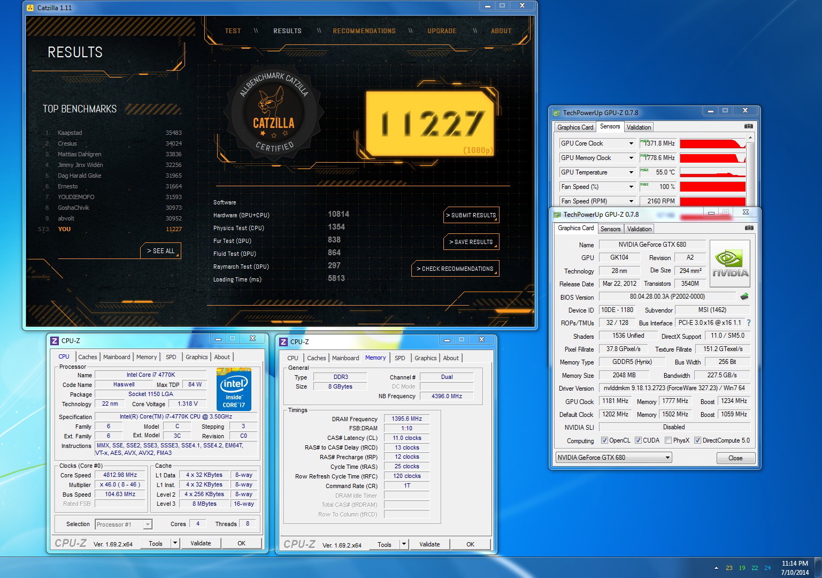This screenshot has width=822, height=578.
Task: Click the Intel Core i7 logo in CPU-Z
Action: [234, 389]
